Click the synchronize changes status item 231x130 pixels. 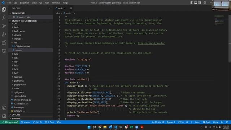38,122
